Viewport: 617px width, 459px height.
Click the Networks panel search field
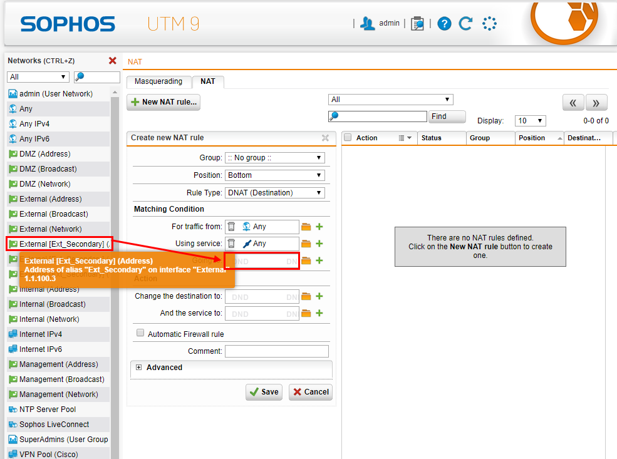[97, 77]
